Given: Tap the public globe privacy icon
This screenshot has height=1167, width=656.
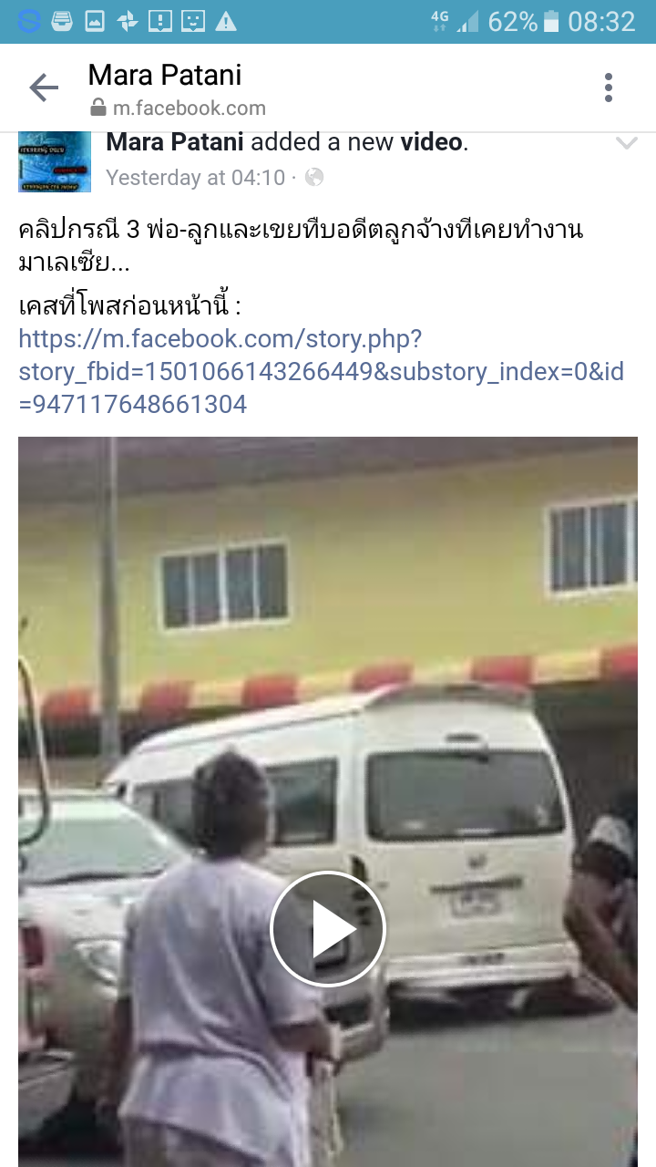Looking at the screenshot, I should point(314,177).
